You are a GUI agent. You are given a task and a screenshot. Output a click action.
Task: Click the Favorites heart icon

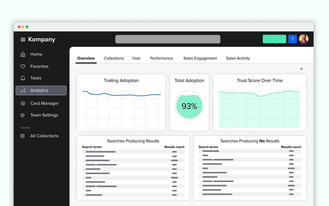[23, 66]
